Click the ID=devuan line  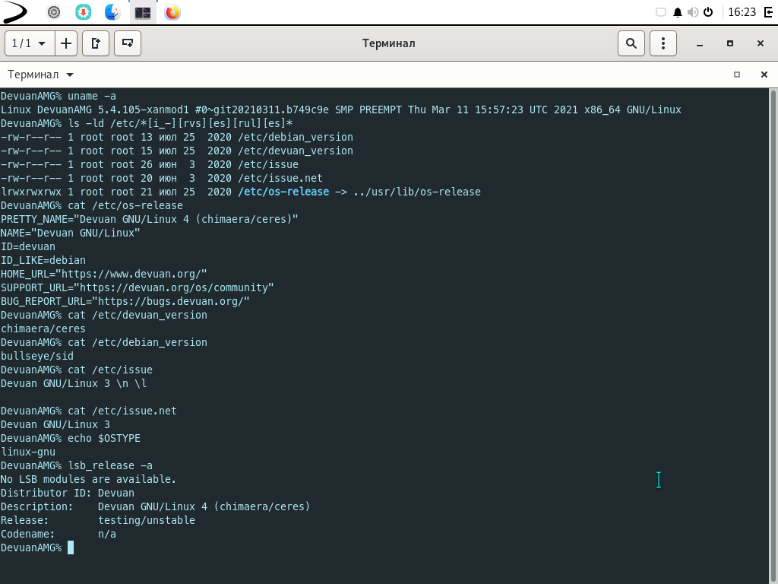click(x=28, y=247)
